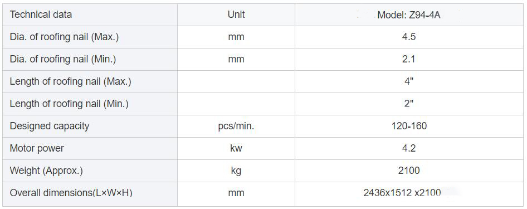The height and width of the screenshot is (209, 527).
Task: Click the Length of roofing nail (Max.) label
Action: point(70,82)
